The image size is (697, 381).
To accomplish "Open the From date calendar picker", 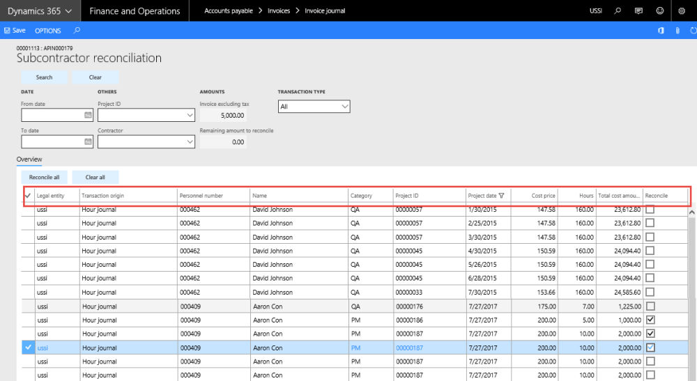I will coord(88,115).
